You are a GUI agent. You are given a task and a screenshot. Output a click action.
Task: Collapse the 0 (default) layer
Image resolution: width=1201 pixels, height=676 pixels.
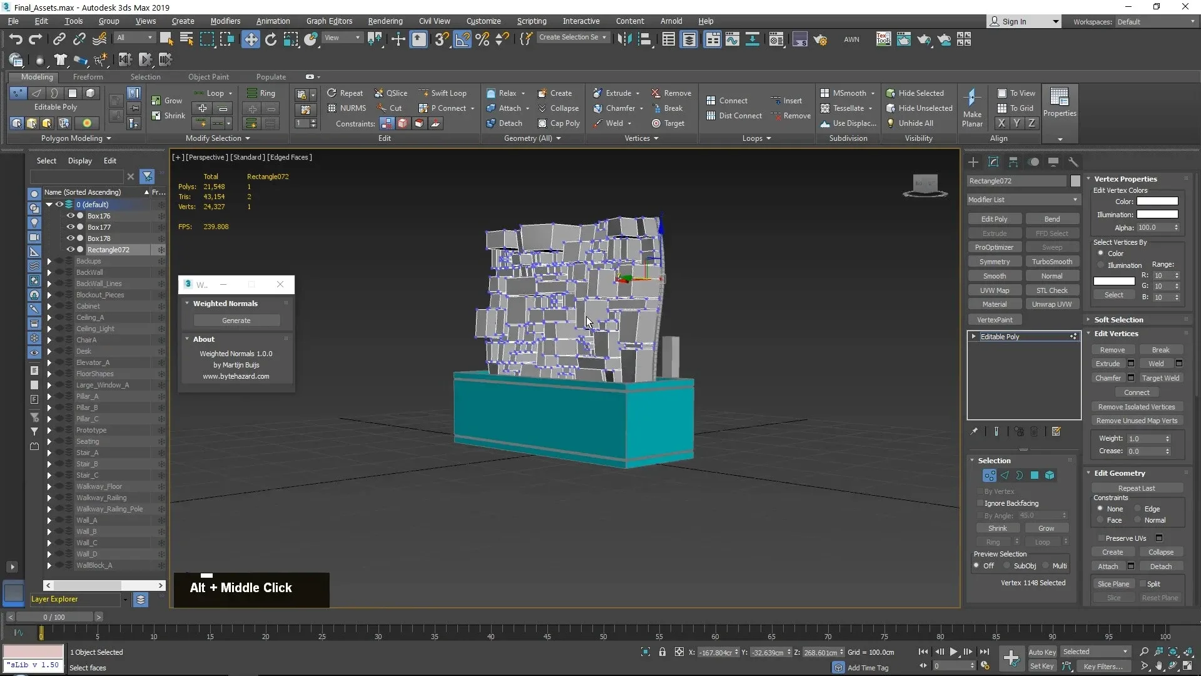tap(49, 205)
